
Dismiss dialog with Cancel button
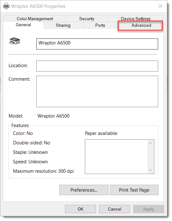click(x=115, y=209)
